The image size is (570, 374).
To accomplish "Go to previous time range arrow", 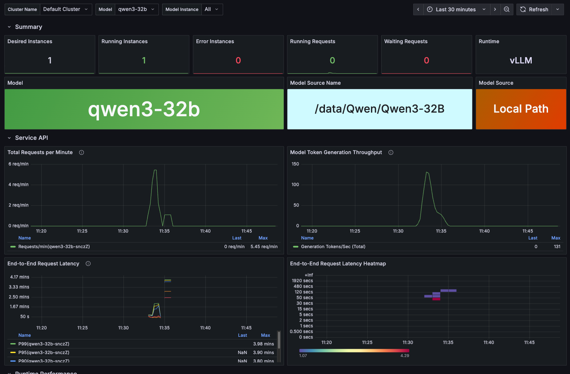I will 418,9.
